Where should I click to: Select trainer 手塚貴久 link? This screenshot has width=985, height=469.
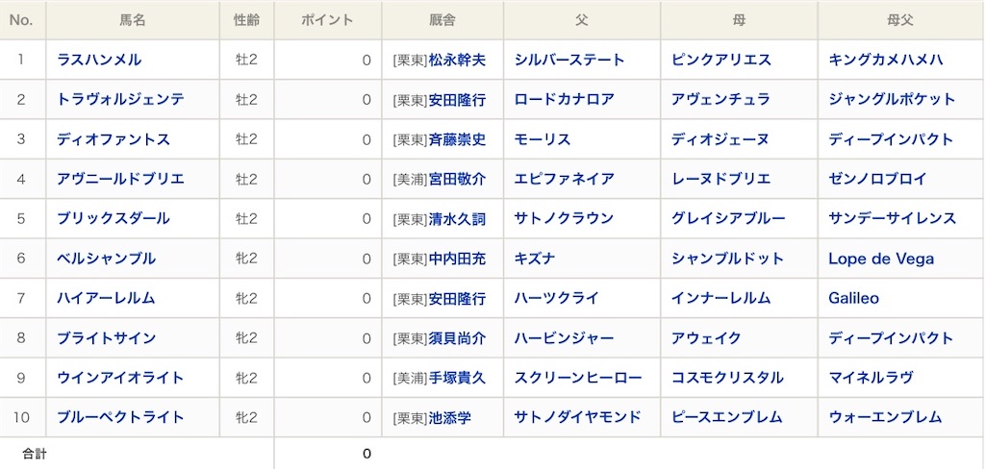click(x=457, y=378)
